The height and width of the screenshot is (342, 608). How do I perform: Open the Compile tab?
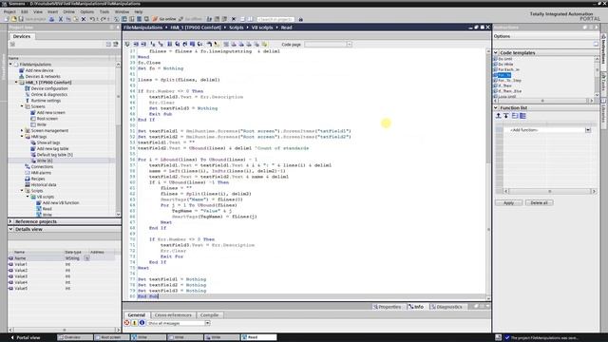tap(209, 315)
